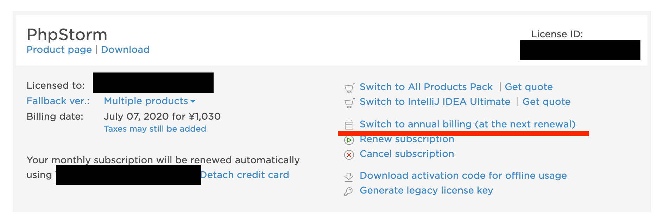Click the cart icon beside IntelliJ IDEA Ultimate
Image resolution: width=670 pixels, height=221 pixels.
pyautogui.click(x=349, y=102)
